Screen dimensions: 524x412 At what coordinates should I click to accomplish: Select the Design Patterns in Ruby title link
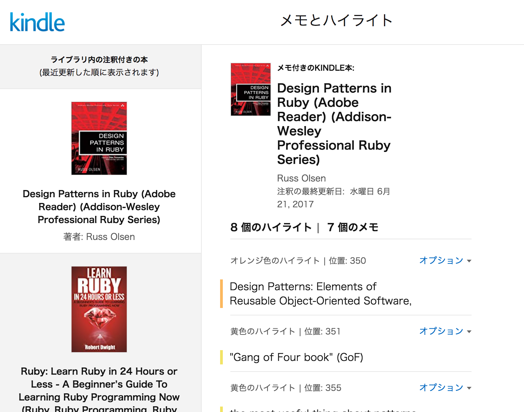(x=99, y=207)
